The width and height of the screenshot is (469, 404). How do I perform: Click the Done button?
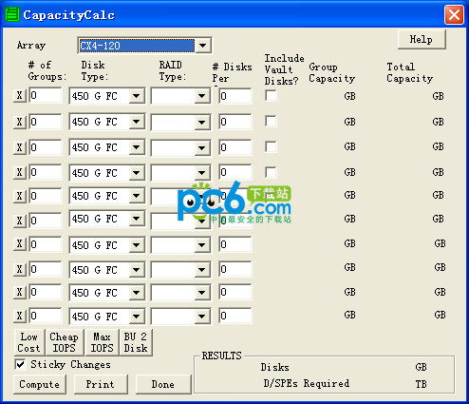[x=163, y=384]
